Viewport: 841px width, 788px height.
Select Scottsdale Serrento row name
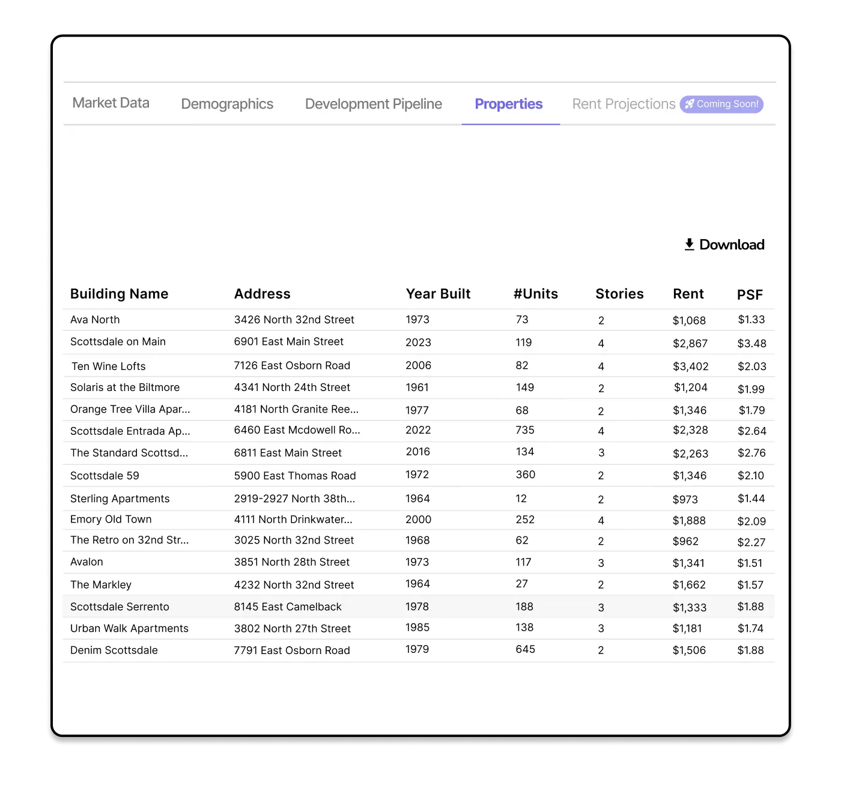point(120,607)
